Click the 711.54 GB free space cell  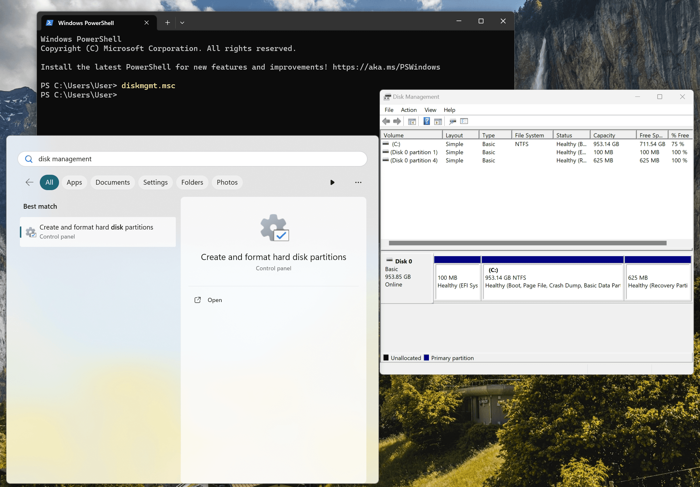coord(652,144)
